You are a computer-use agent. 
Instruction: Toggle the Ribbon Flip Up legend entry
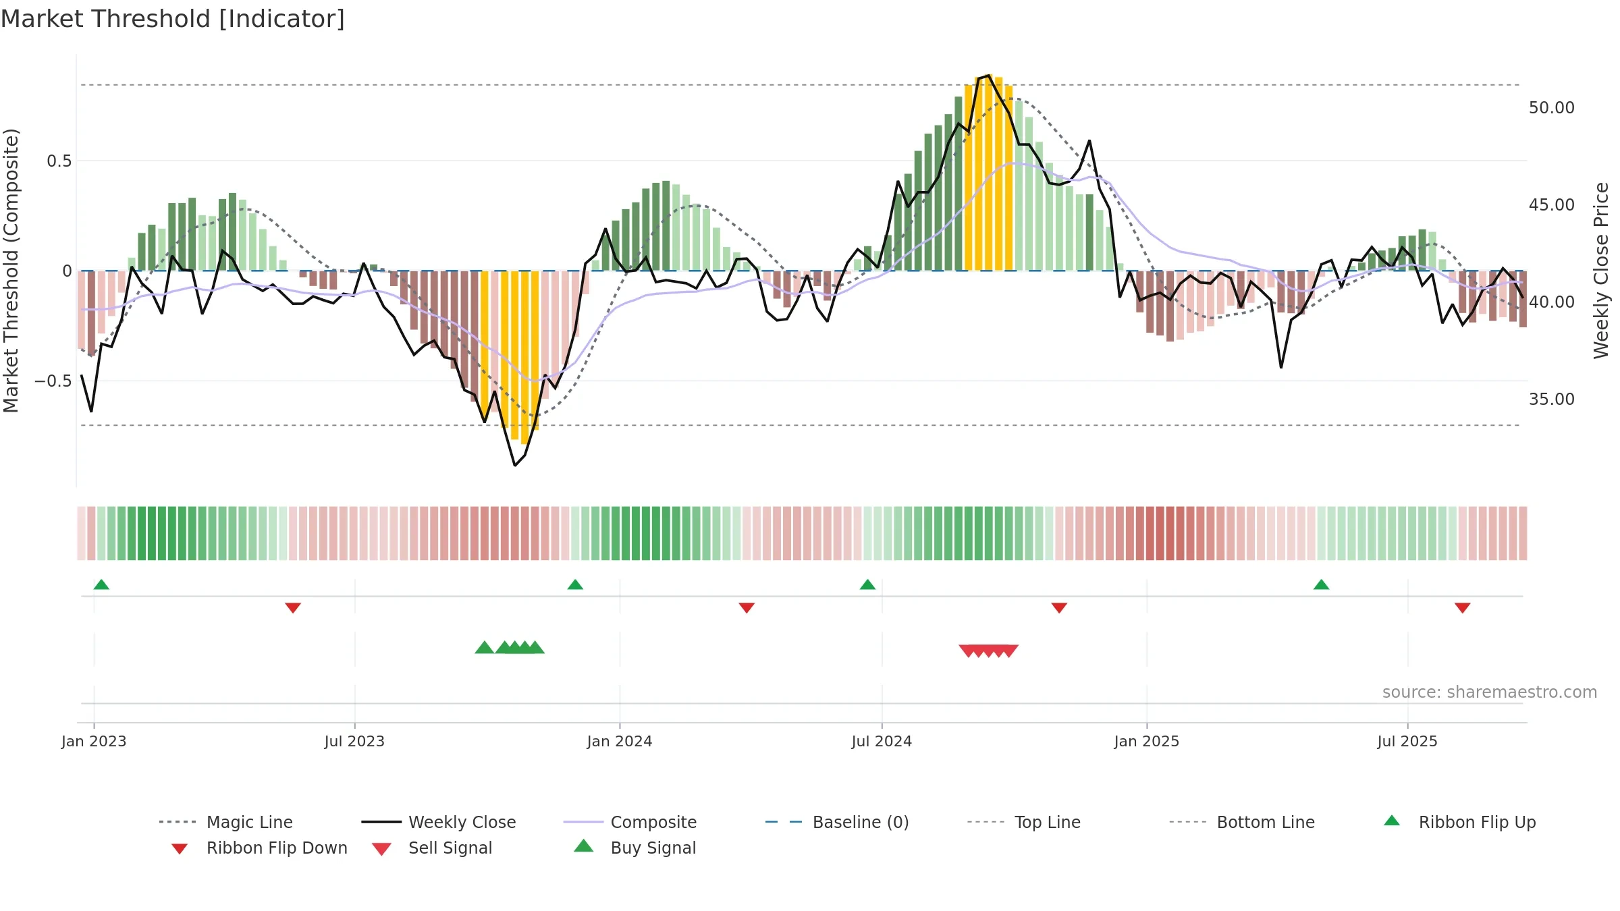1459,822
